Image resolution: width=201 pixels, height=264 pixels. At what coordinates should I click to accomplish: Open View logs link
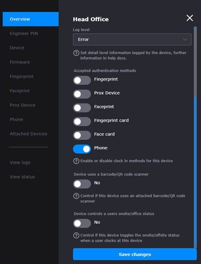(20, 162)
